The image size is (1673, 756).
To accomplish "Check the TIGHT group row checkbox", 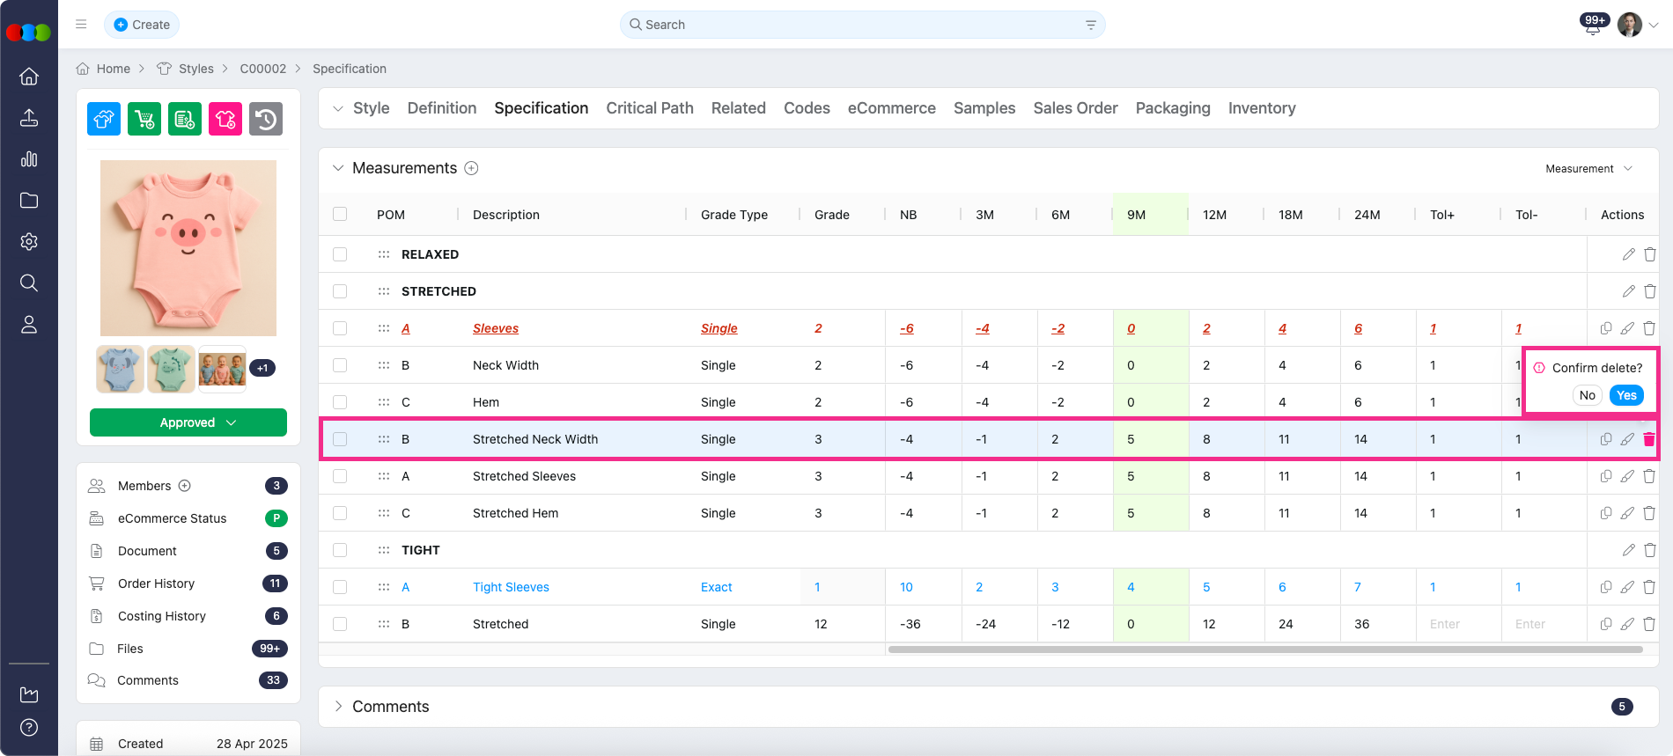I will (x=340, y=550).
